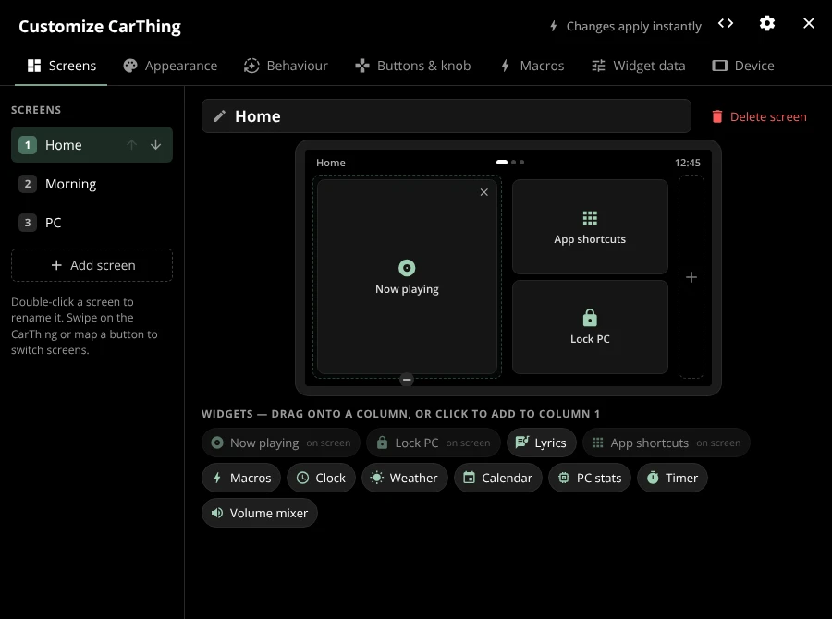This screenshot has width=832, height=619.
Task: Open settings via the gear icon
Action: point(766,23)
